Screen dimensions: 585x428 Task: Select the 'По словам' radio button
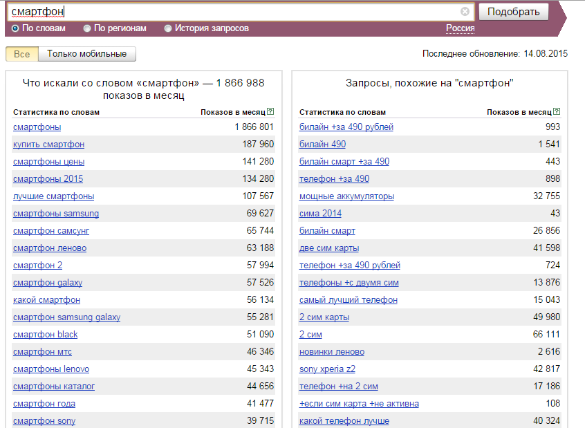tap(15, 28)
